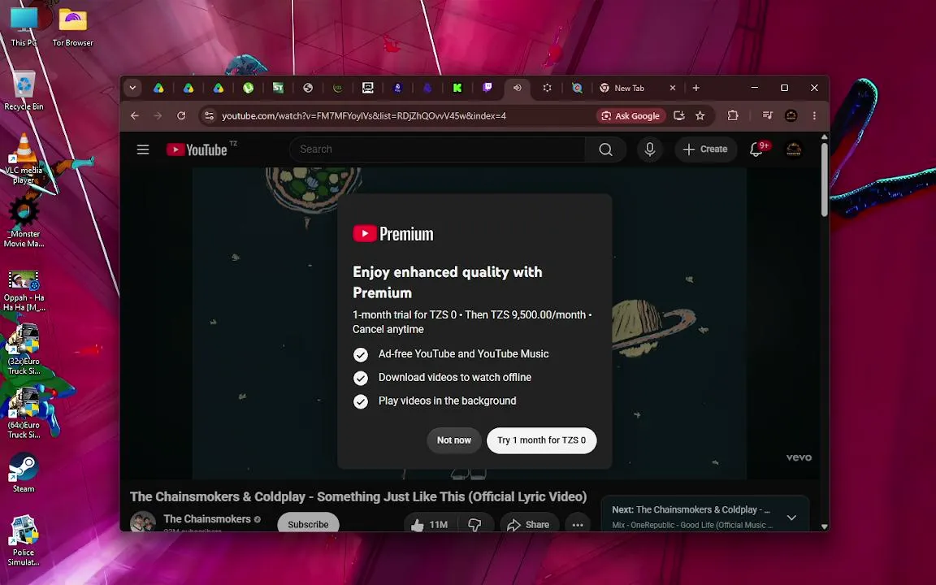Click 'Enjoy enhanced quality with Premium' heading

pyautogui.click(x=447, y=283)
